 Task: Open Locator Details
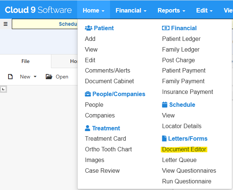182,126
